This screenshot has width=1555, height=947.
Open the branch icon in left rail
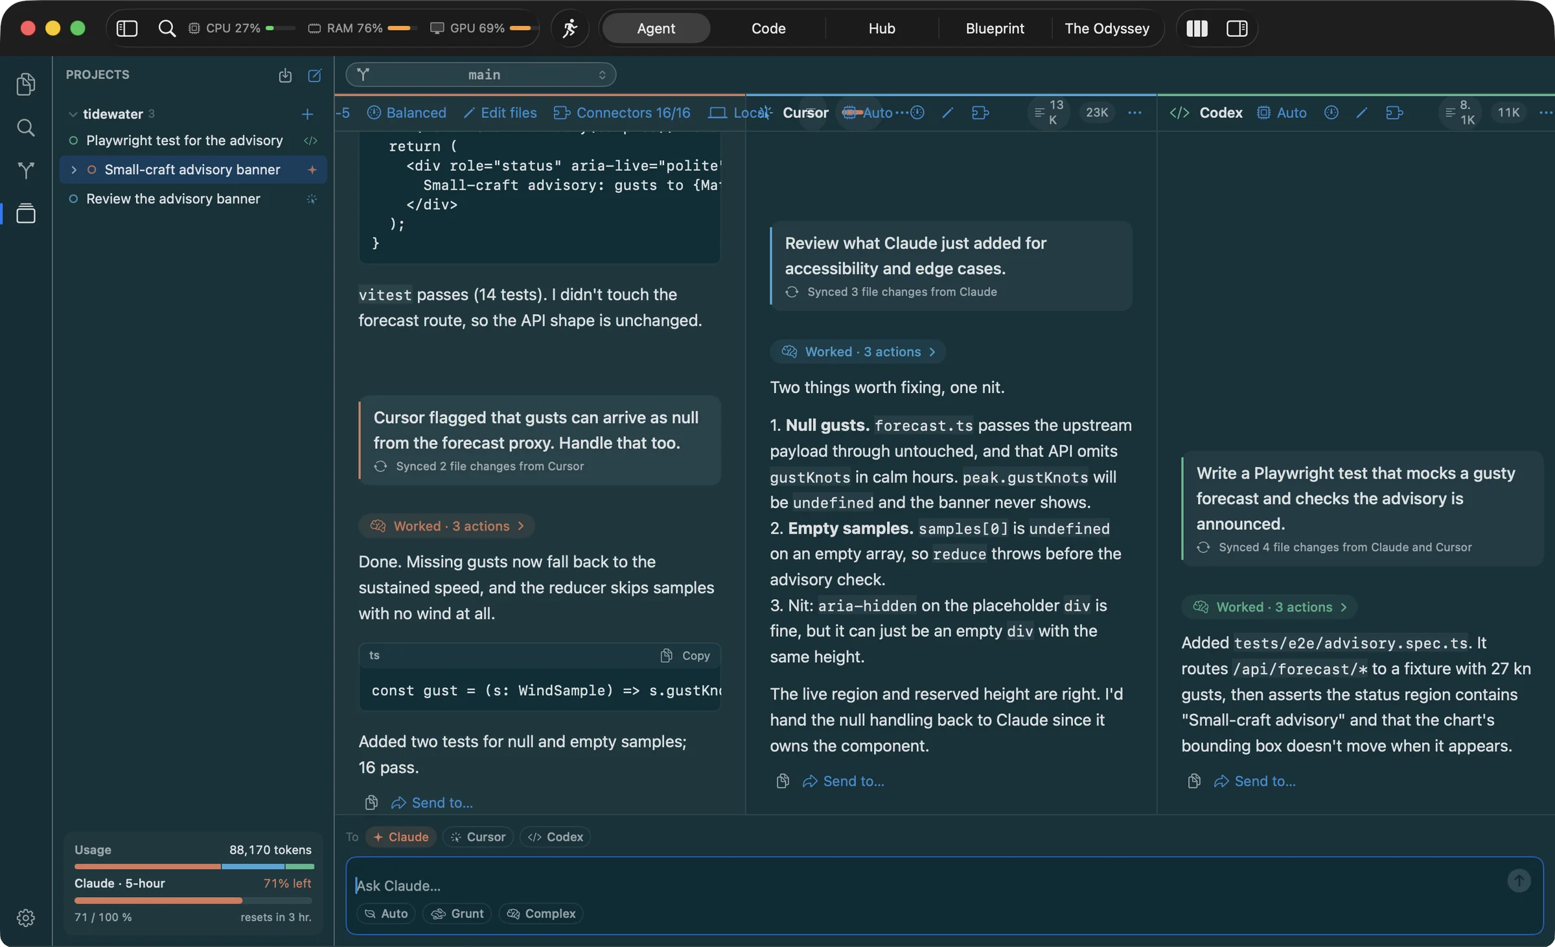coord(26,170)
